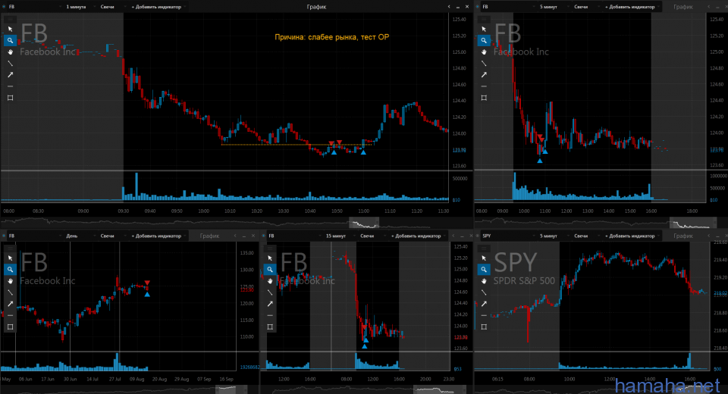Select the arrow tool in FB День chart

click(x=10, y=304)
